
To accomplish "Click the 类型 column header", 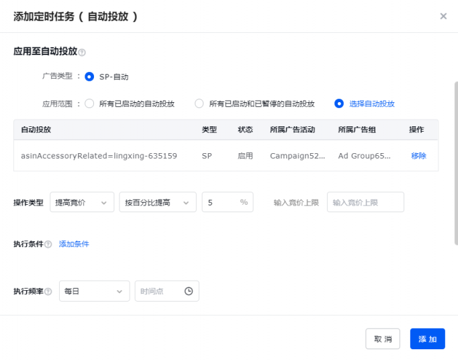I will tap(210, 130).
